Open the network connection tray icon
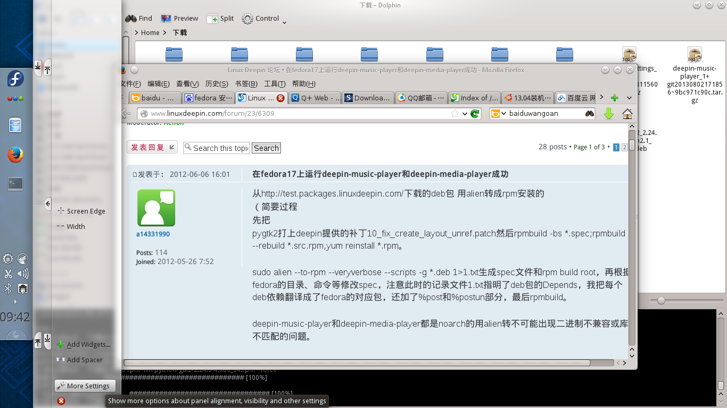727x408 pixels. point(23,289)
